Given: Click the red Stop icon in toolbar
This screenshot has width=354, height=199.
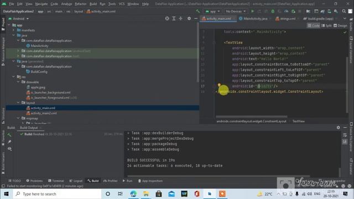Looking at the screenshot, I should [x=300, y=11].
